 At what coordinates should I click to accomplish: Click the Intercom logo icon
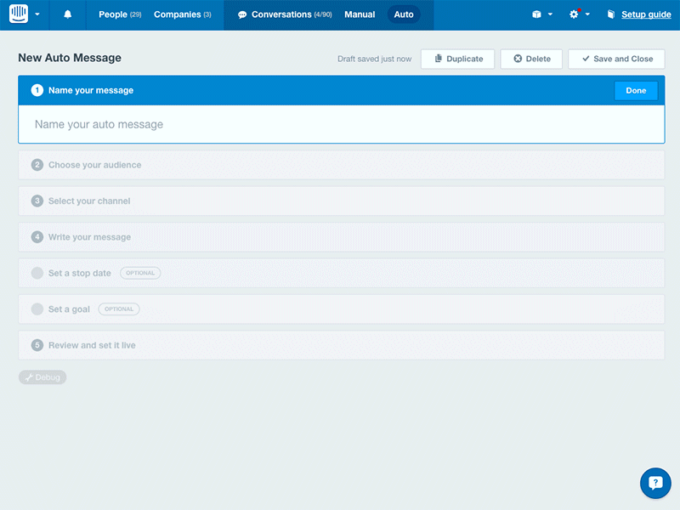coord(19,14)
